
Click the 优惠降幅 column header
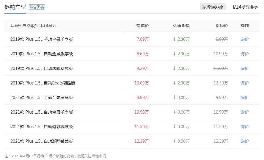[x=181, y=26]
